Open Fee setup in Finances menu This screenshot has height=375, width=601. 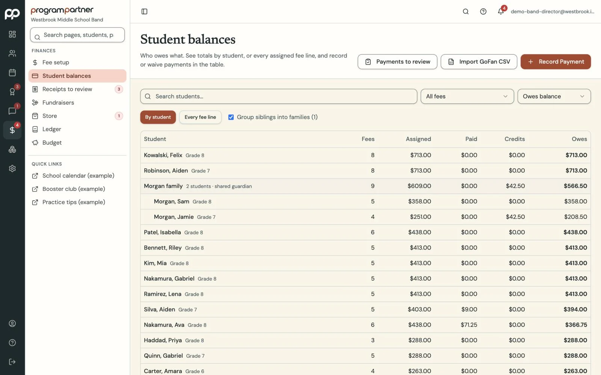click(x=77, y=62)
